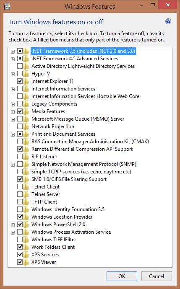
Task: Click the folder icon beside RIP Listener
Action: tap(26, 157)
